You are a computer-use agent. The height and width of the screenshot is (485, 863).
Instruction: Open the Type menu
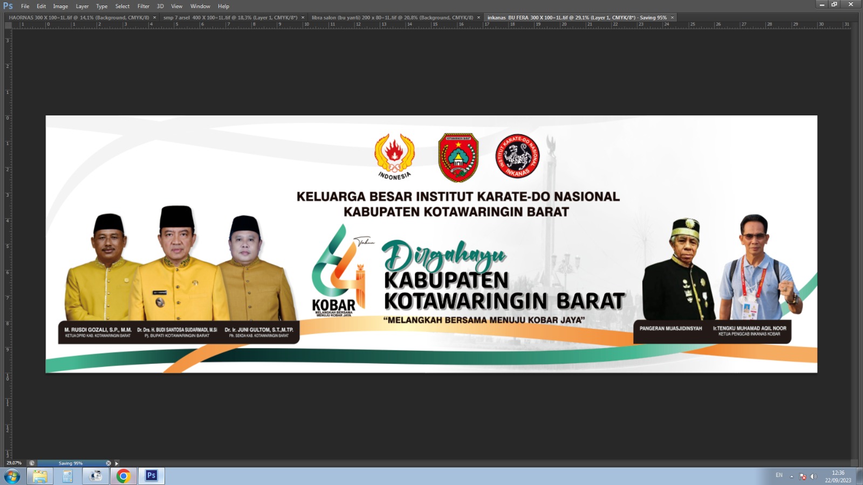tap(101, 6)
